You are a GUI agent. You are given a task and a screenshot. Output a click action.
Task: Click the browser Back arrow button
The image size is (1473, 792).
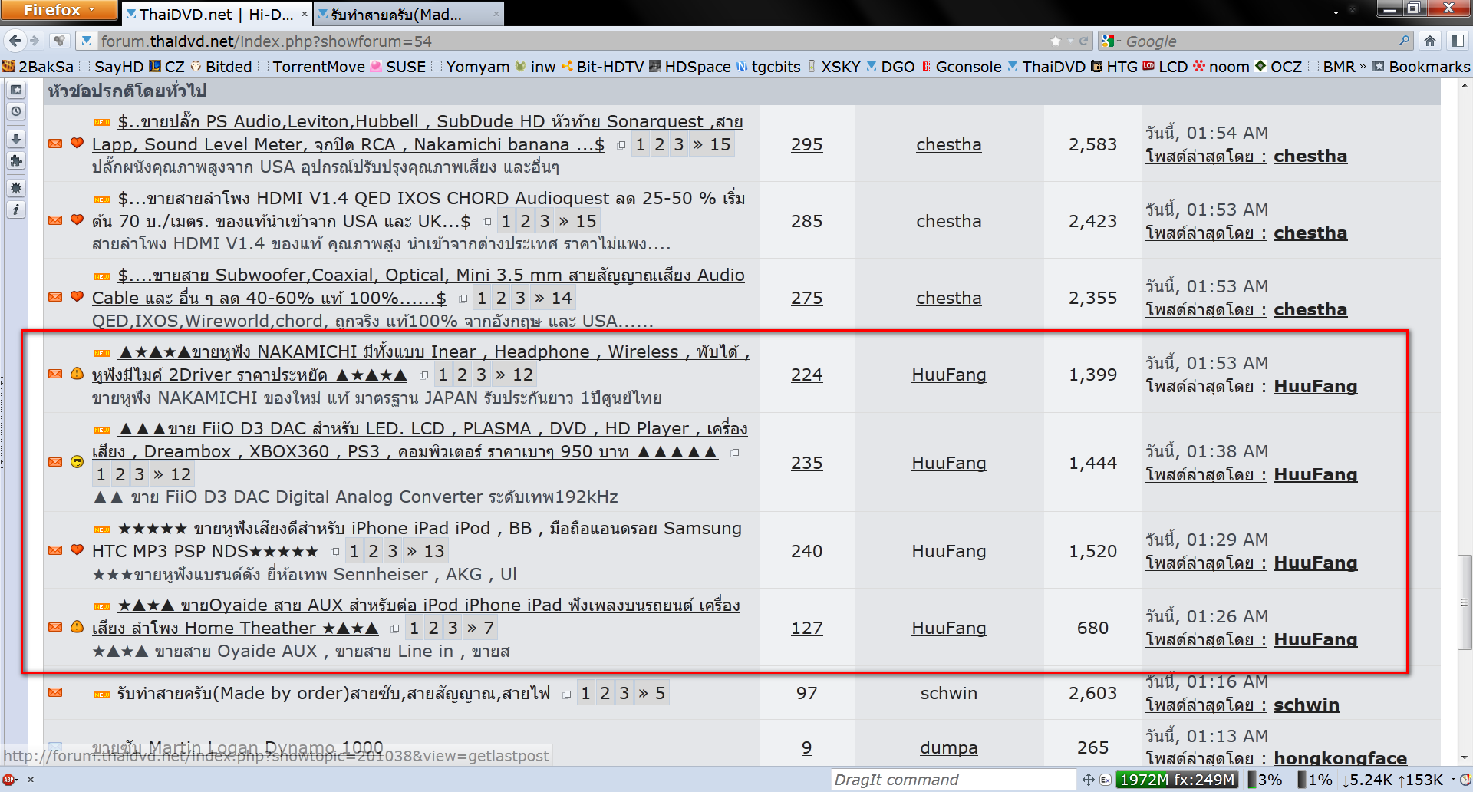14,41
